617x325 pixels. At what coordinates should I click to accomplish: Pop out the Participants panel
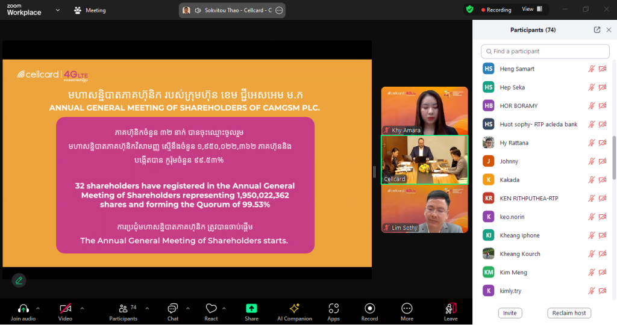tap(597, 30)
